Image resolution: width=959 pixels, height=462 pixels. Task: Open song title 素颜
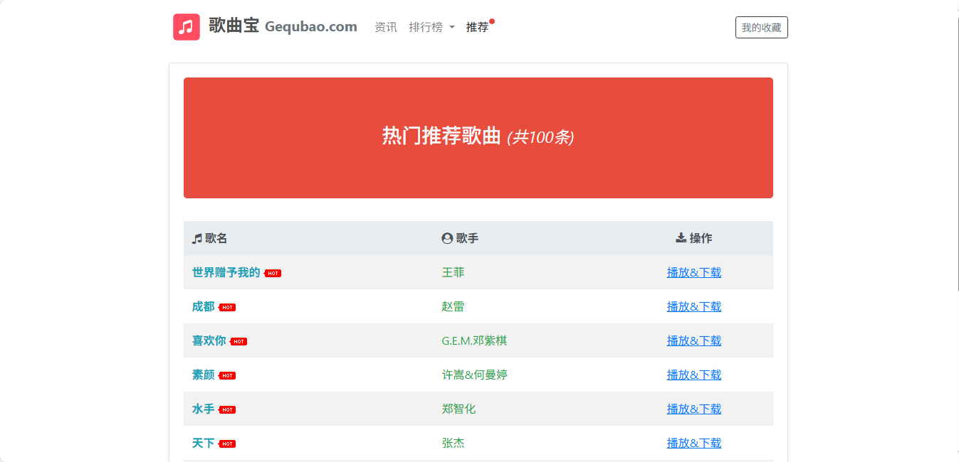[203, 375]
